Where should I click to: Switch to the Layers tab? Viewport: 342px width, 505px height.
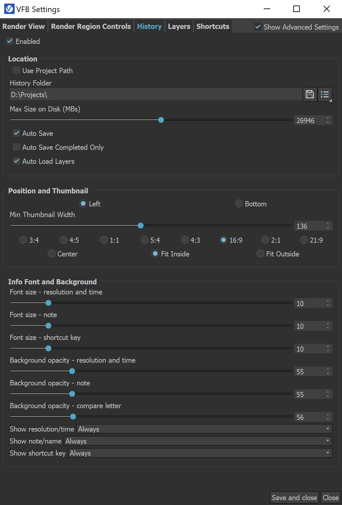[x=179, y=26]
